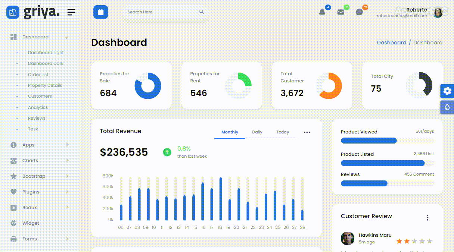The height and width of the screenshot is (252, 454).
Task: Switch to the Daily revenue tab
Action: tap(257, 132)
